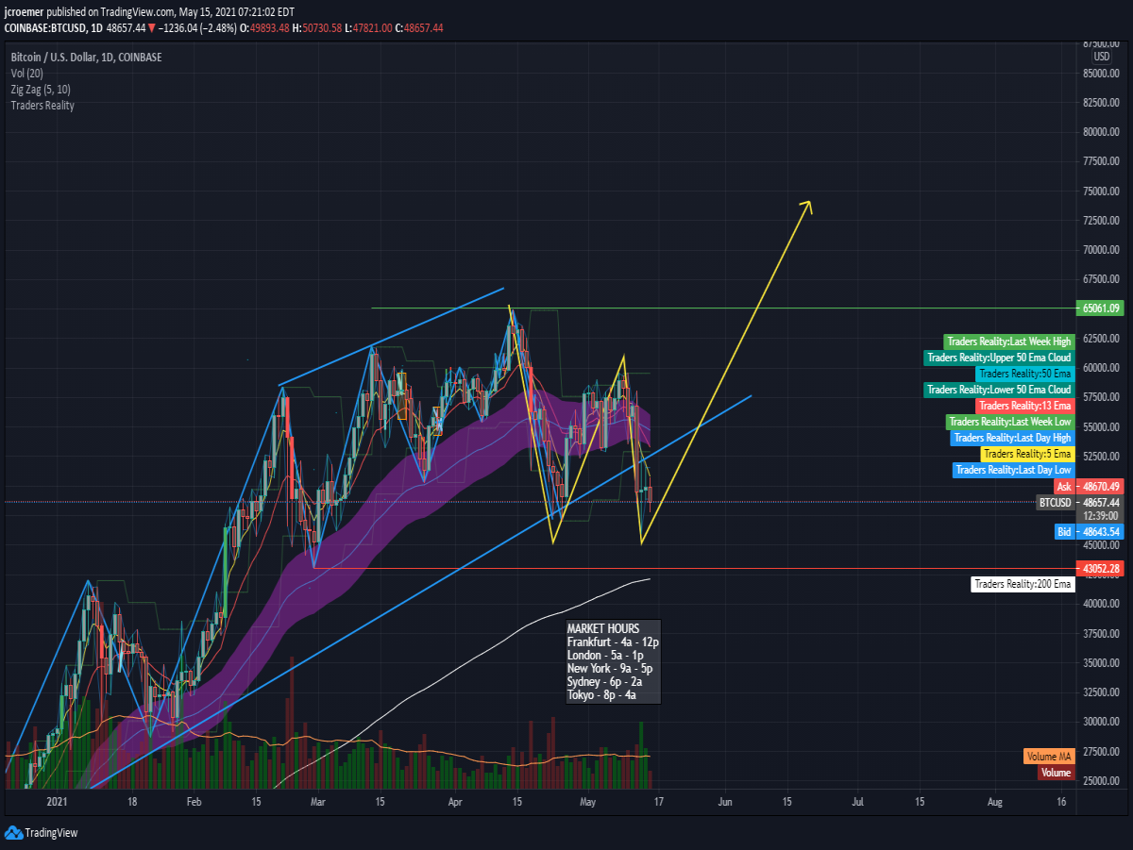Viewport: 1133px width, 850px height.
Task: Click the May label on time axis
Action: (588, 802)
